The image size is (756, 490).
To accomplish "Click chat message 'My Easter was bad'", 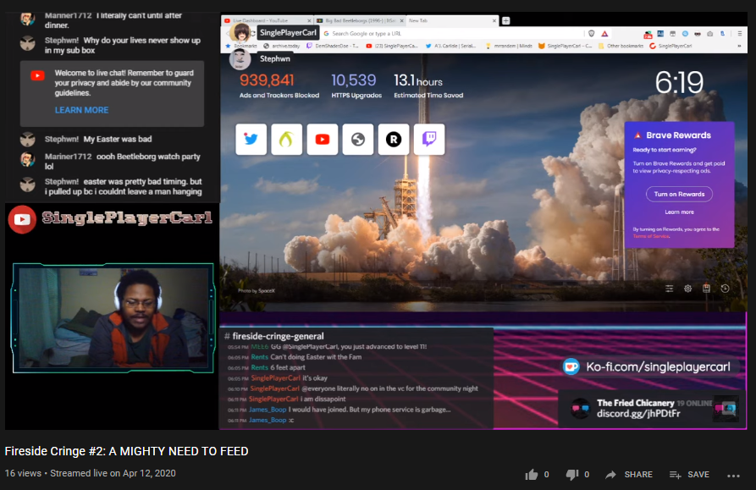I will (118, 140).
